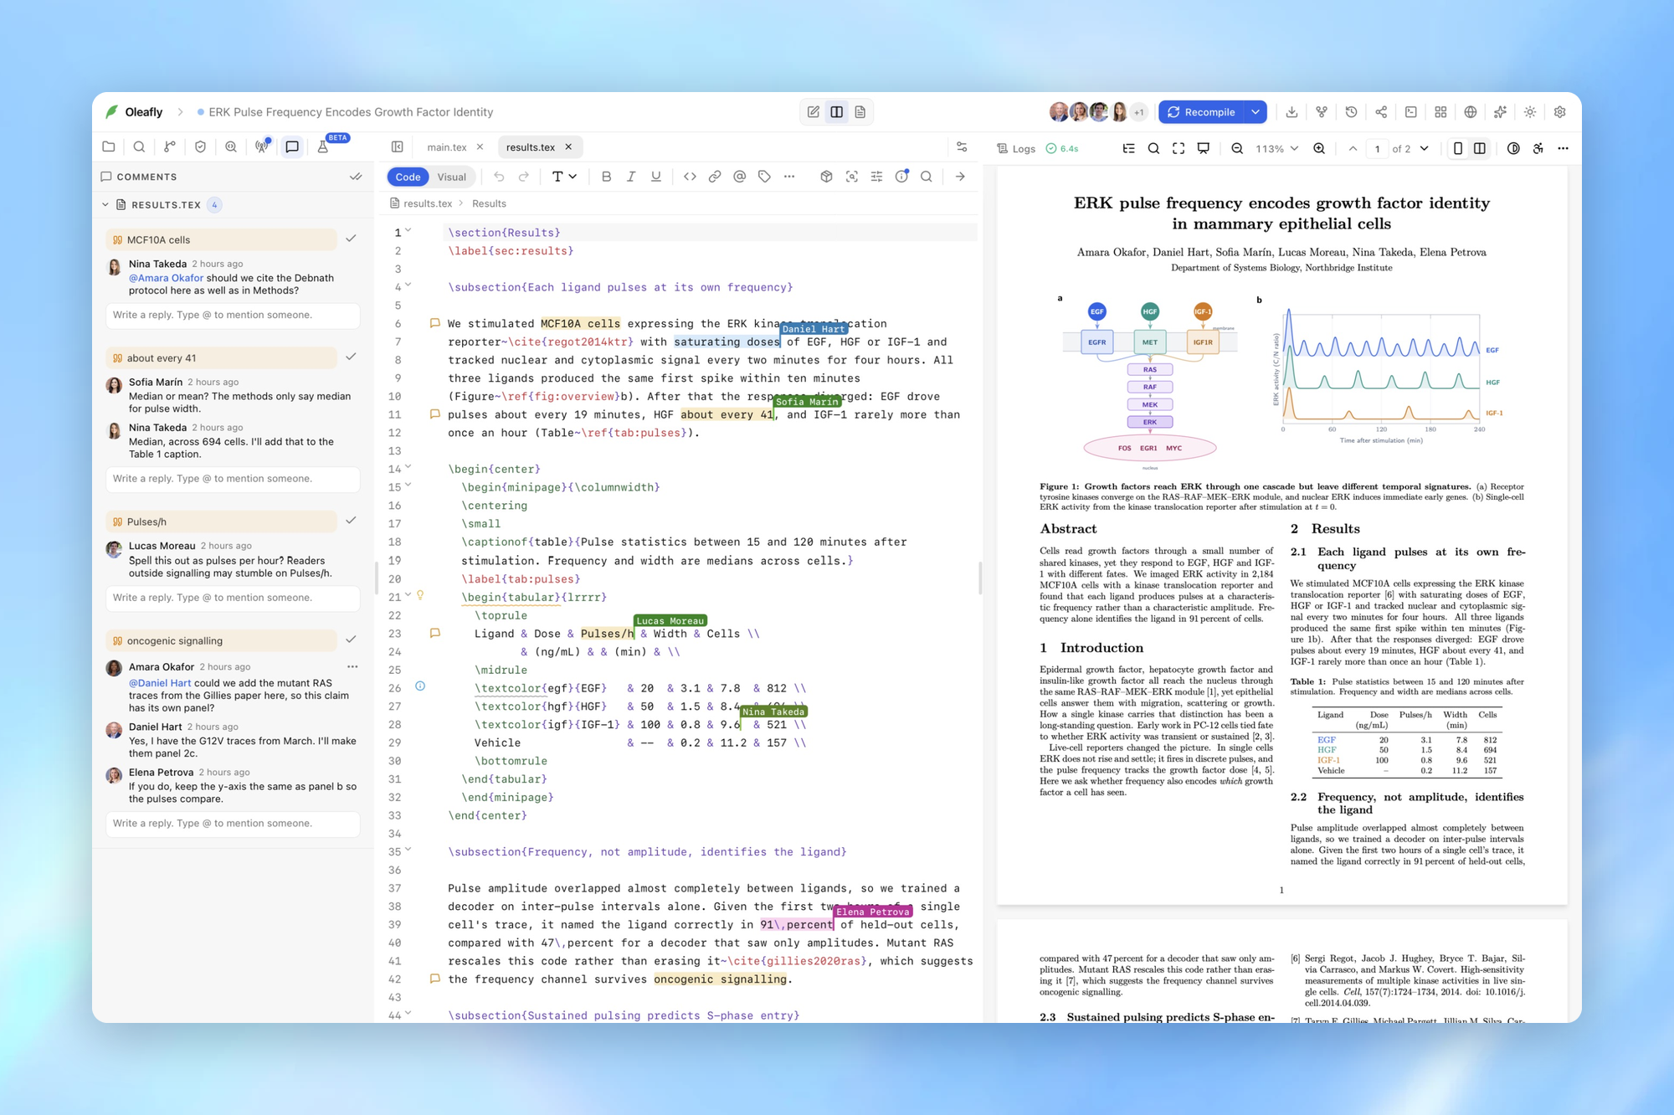Resolve the 'MCF10A cells' comment thread

pyautogui.click(x=351, y=239)
